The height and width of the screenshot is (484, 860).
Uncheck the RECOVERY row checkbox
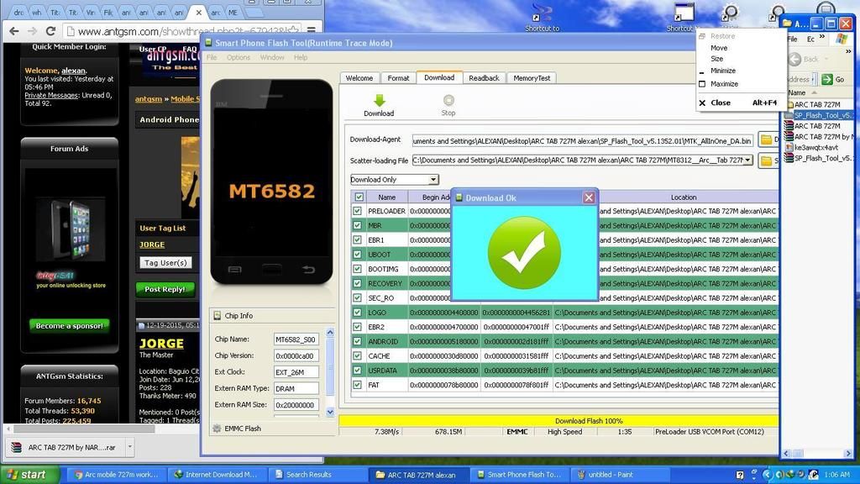358,283
